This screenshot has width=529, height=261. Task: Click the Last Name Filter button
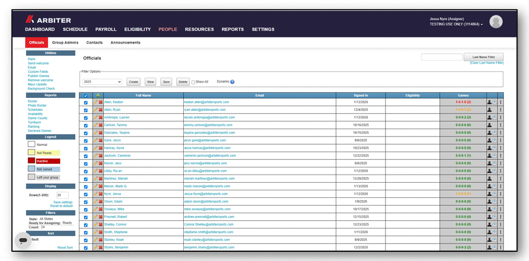tap(483, 57)
